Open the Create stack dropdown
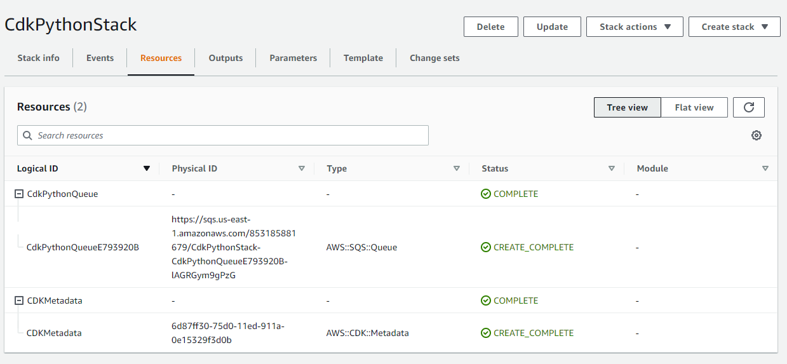The image size is (787, 364). (734, 27)
